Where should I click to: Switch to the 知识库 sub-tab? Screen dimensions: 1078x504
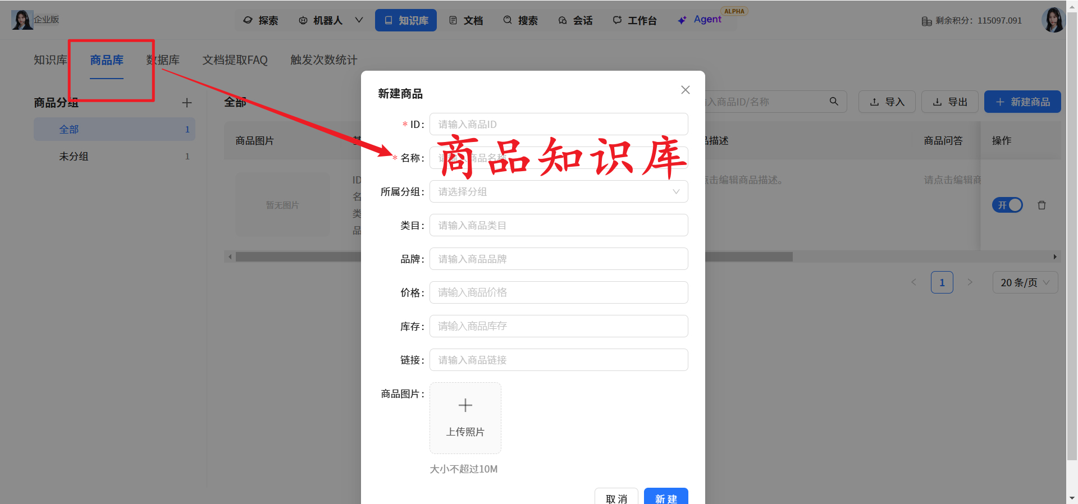pos(51,60)
